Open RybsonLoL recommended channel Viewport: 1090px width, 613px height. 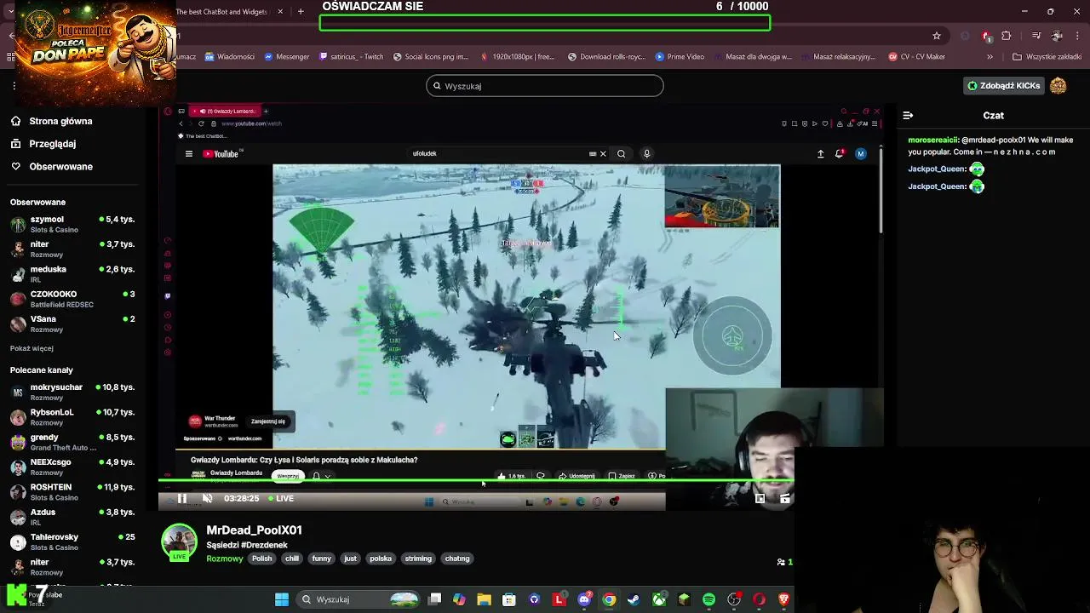pos(72,417)
